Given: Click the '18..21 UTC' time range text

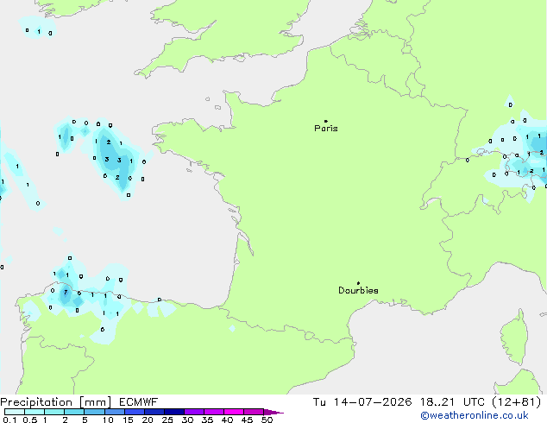Looking at the screenshot, I should pos(452,402).
